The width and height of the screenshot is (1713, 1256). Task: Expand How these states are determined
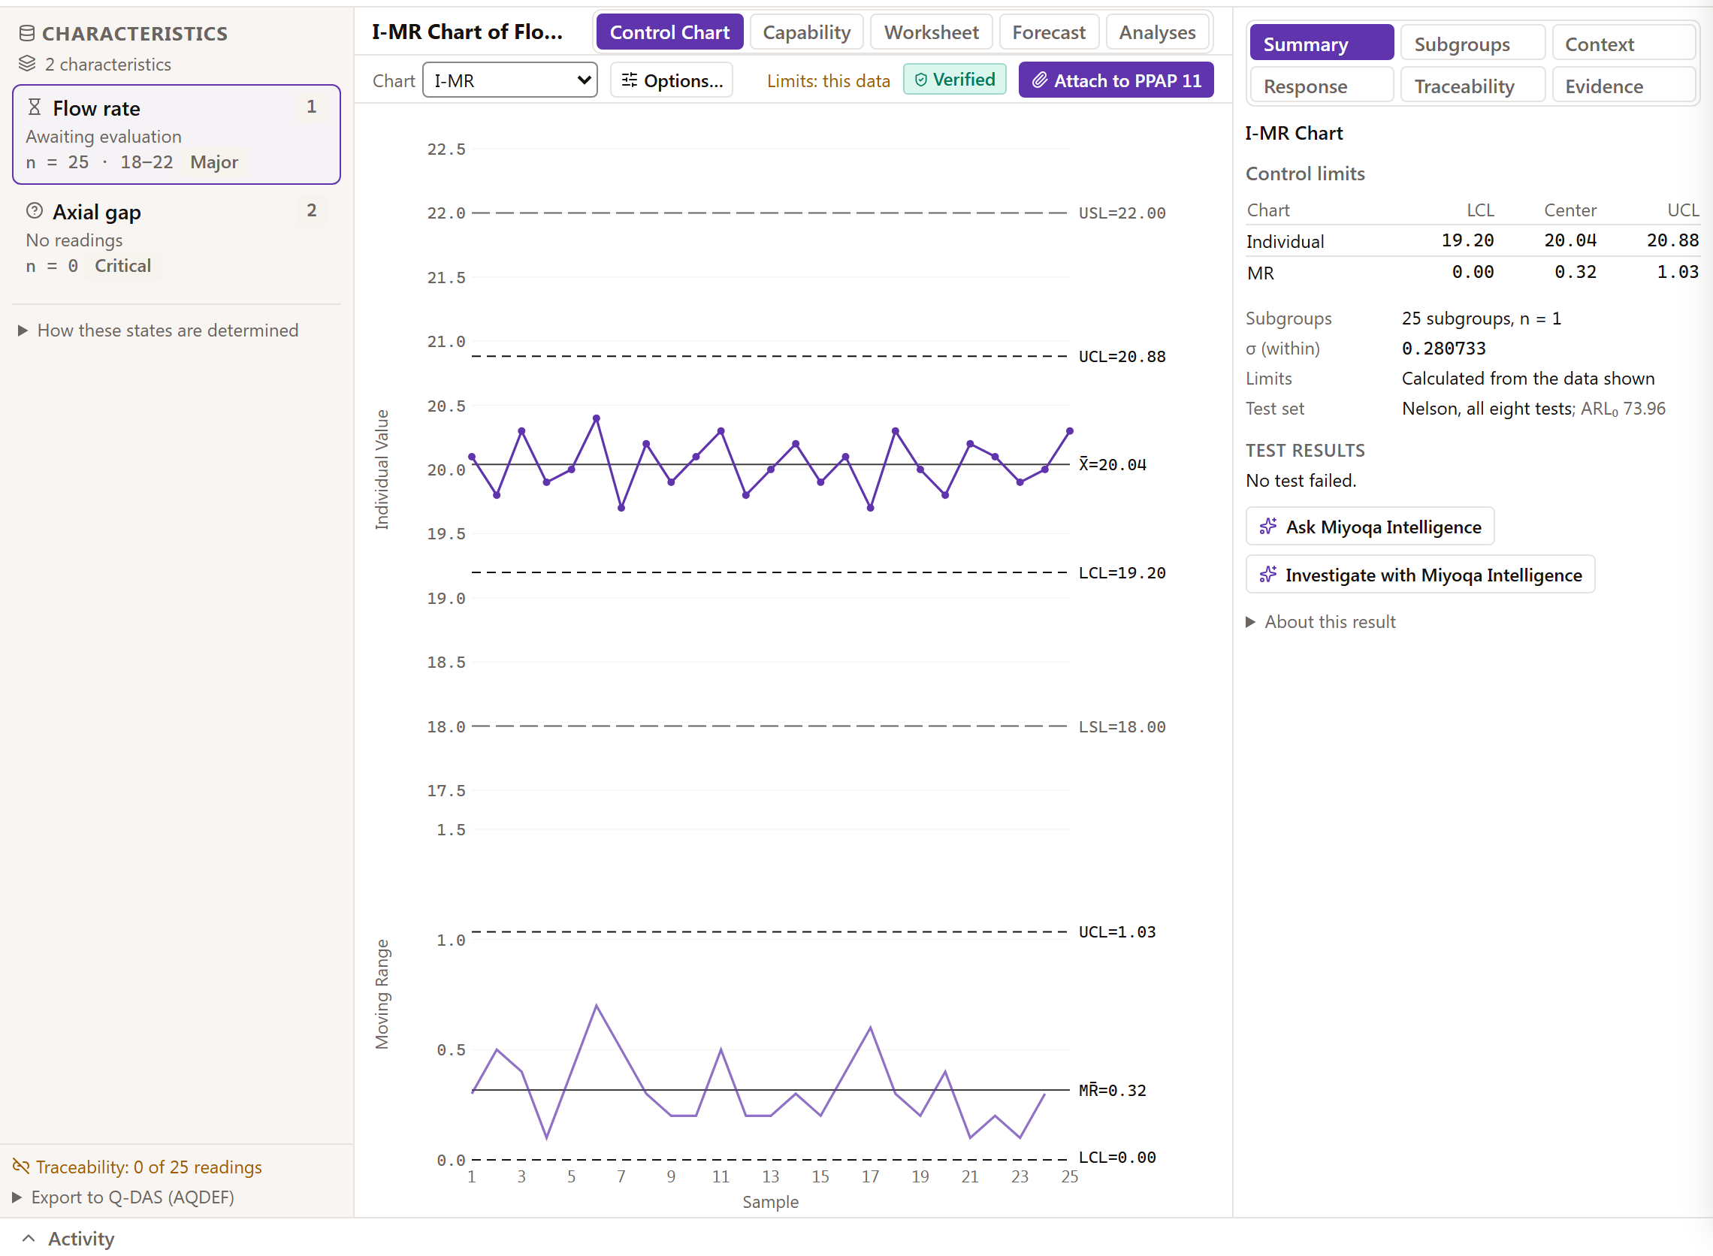click(158, 330)
